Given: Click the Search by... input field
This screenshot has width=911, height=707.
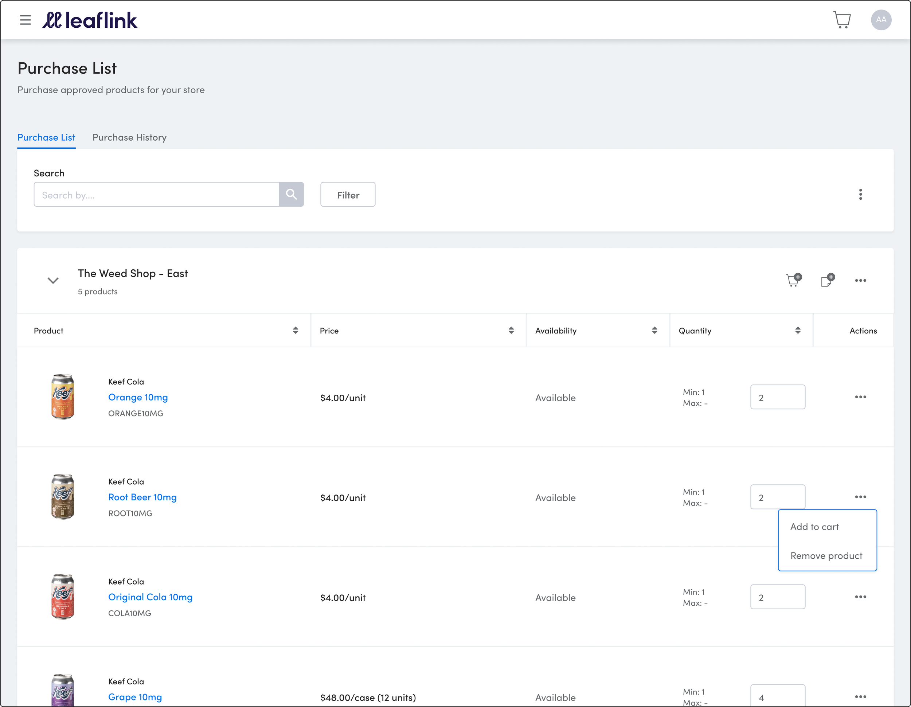Looking at the screenshot, I should 156,195.
